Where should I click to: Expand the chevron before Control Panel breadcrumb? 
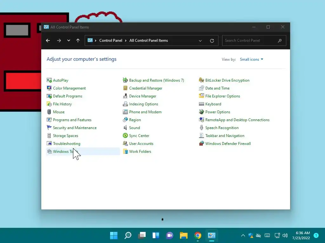coord(96,40)
